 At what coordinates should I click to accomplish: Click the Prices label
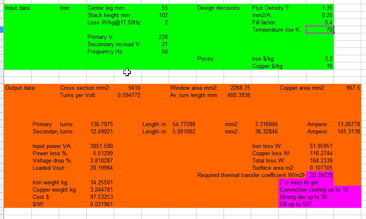tap(206, 59)
